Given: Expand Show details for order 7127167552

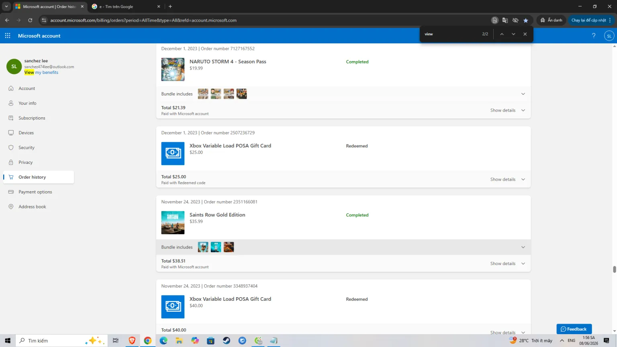Looking at the screenshot, I should coord(507,110).
